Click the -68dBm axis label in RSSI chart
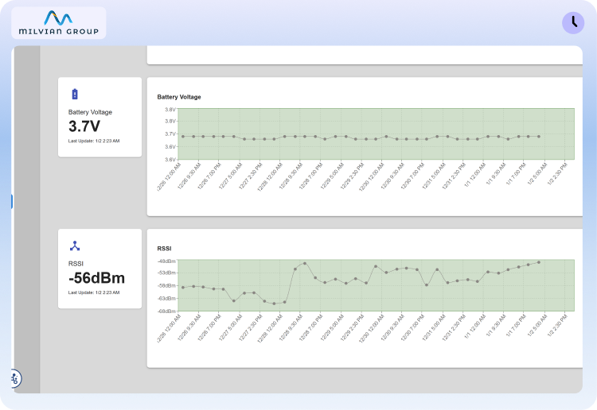The height and width of the screenshot is (410, 597). (x=167, y=311)
